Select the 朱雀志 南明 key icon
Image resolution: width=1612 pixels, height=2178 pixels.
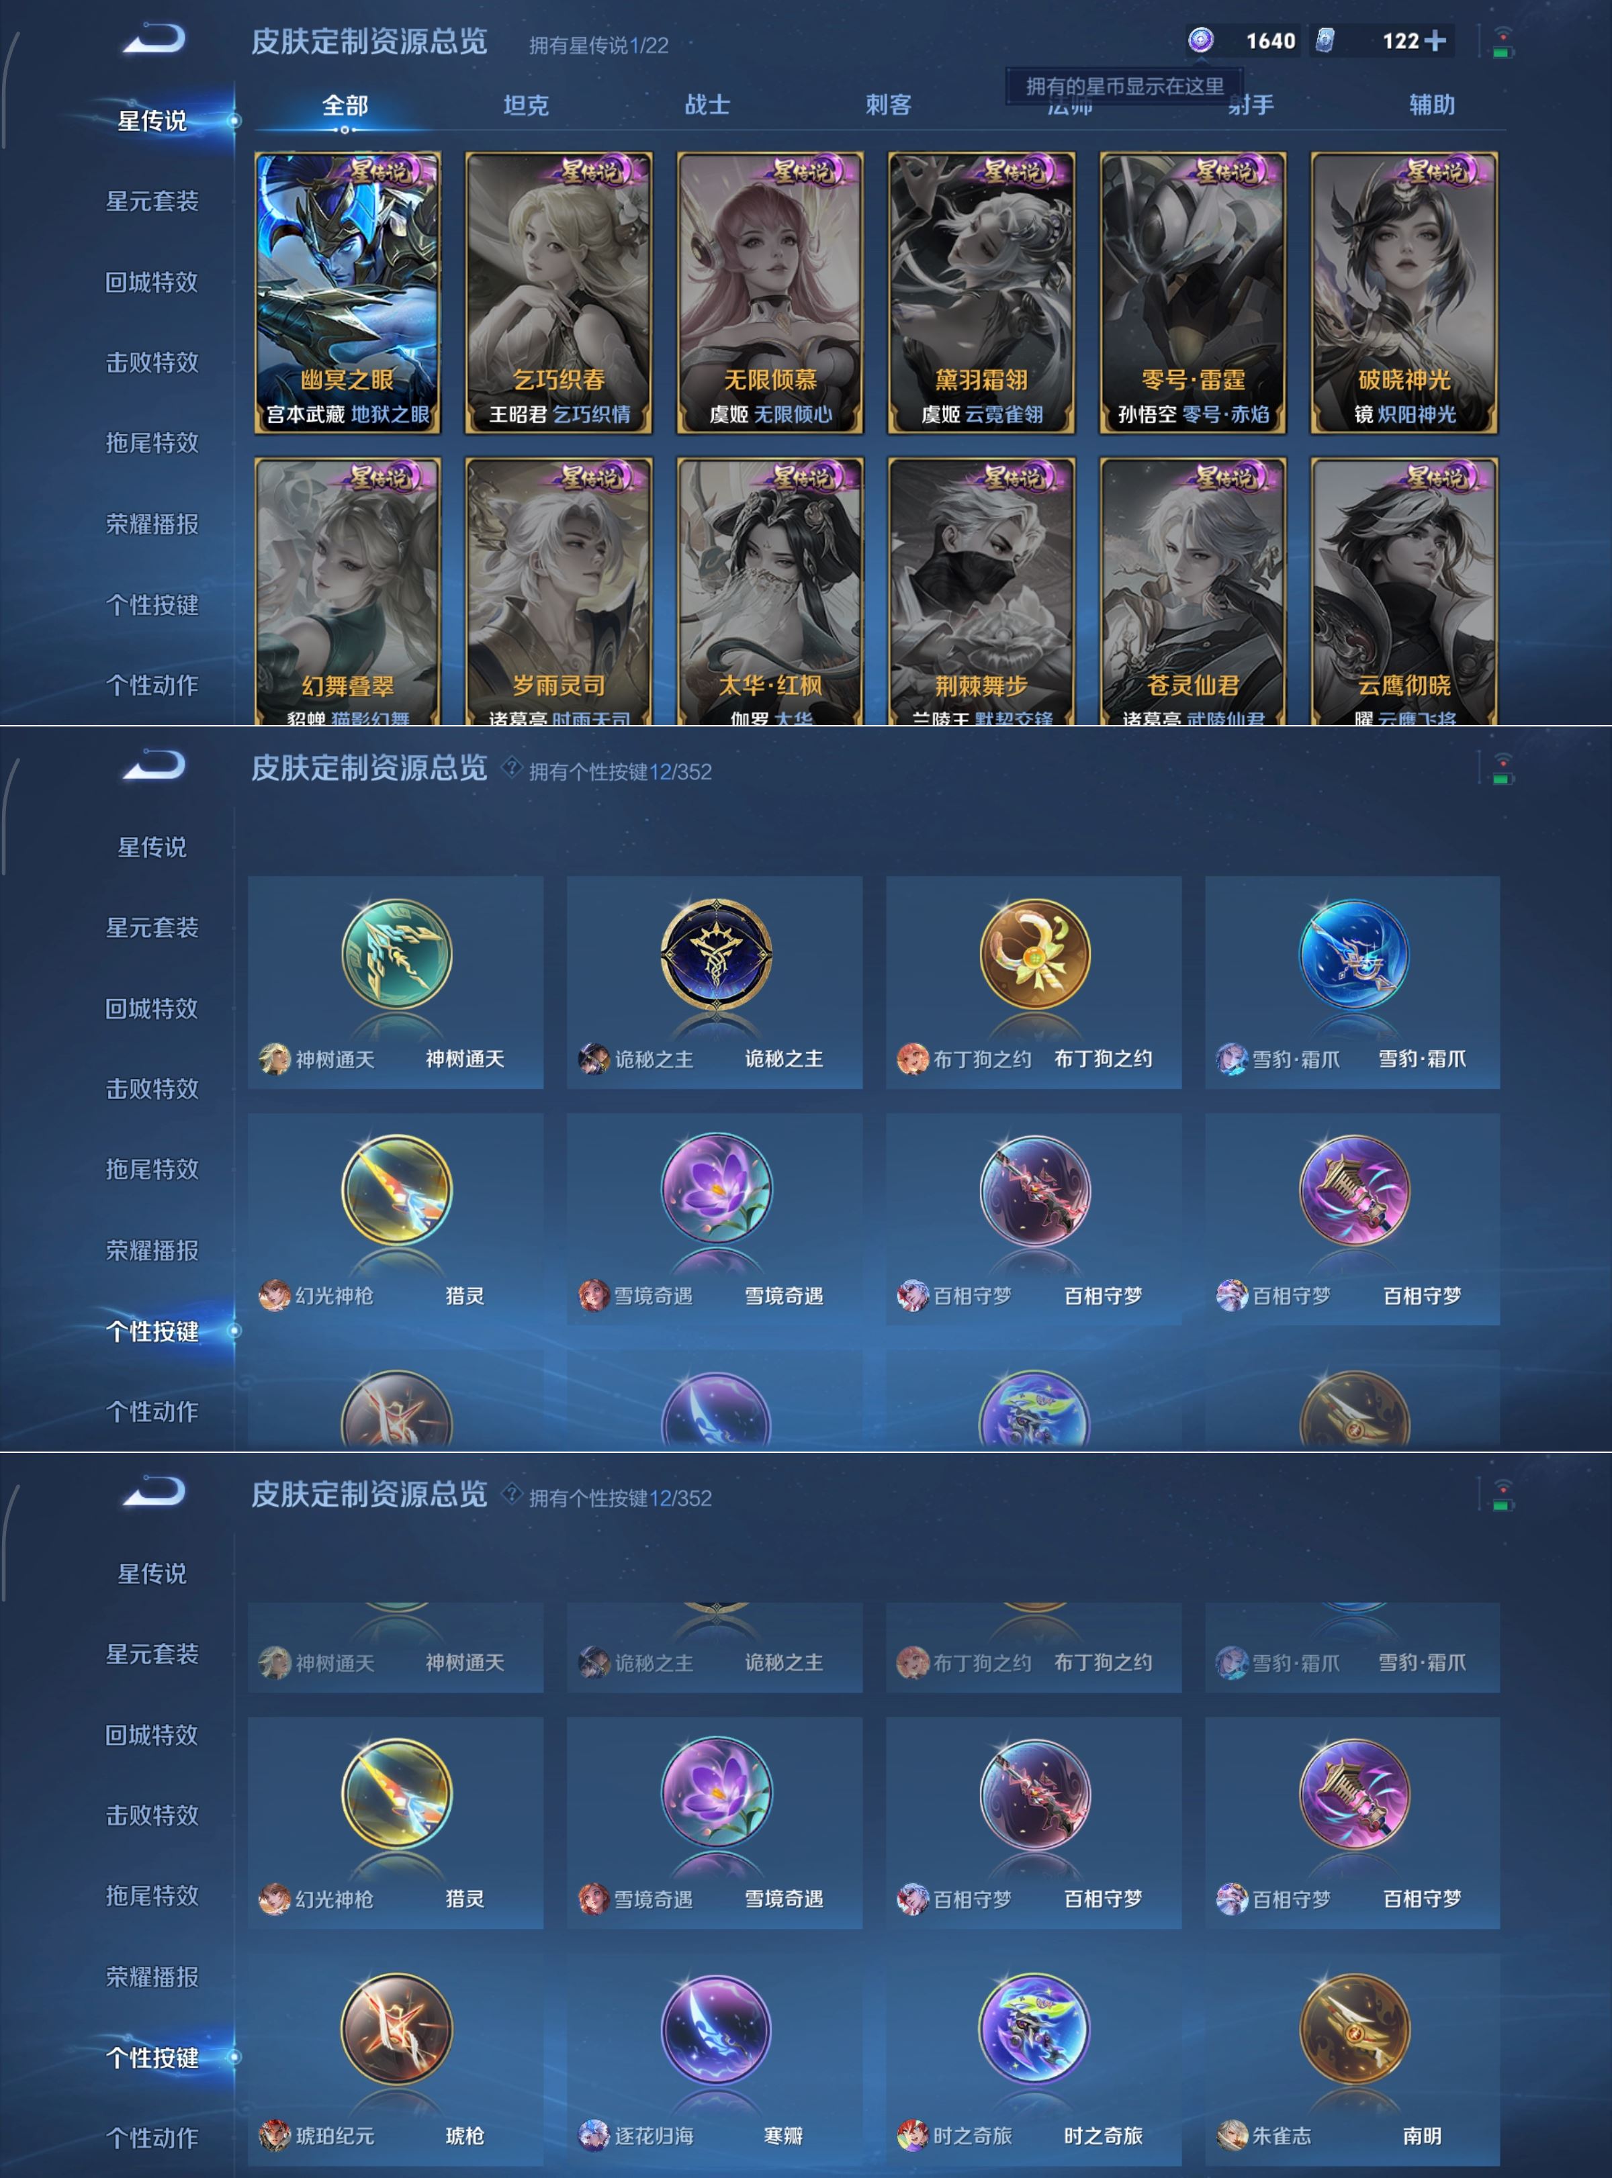[x=1353, y=2030]
